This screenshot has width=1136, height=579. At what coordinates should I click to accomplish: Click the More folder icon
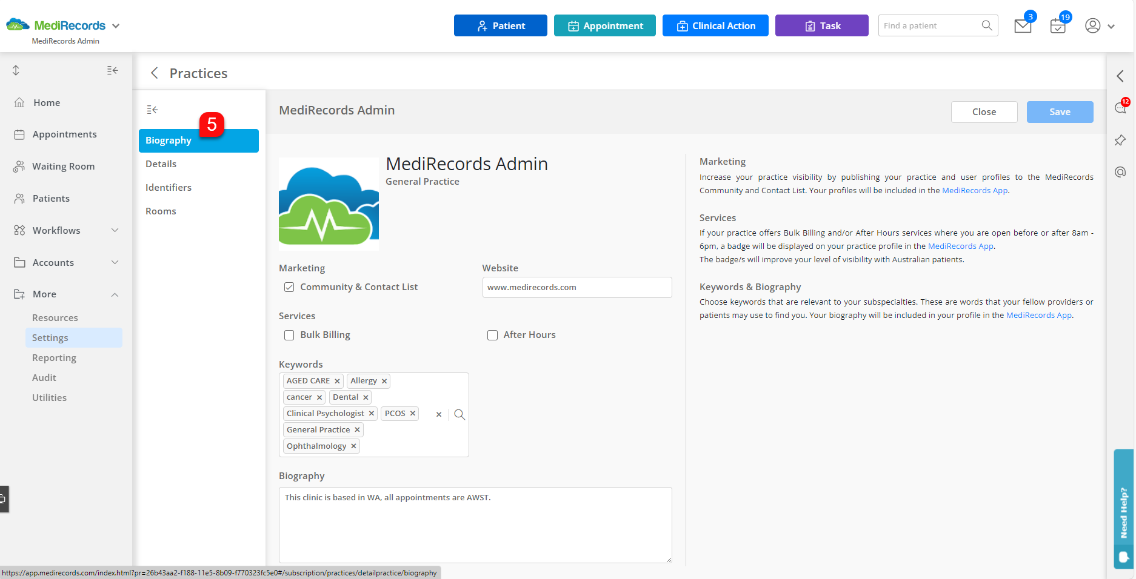19,294
